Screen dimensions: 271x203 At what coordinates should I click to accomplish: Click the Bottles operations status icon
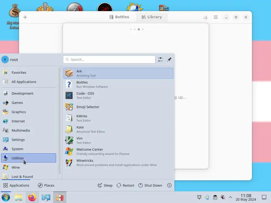tap(205, 17)
